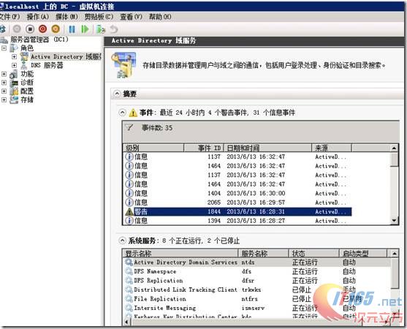407x329 pixels.
Task: Select the highlighted 警告 event 1844 row
Action: [238, 211]
